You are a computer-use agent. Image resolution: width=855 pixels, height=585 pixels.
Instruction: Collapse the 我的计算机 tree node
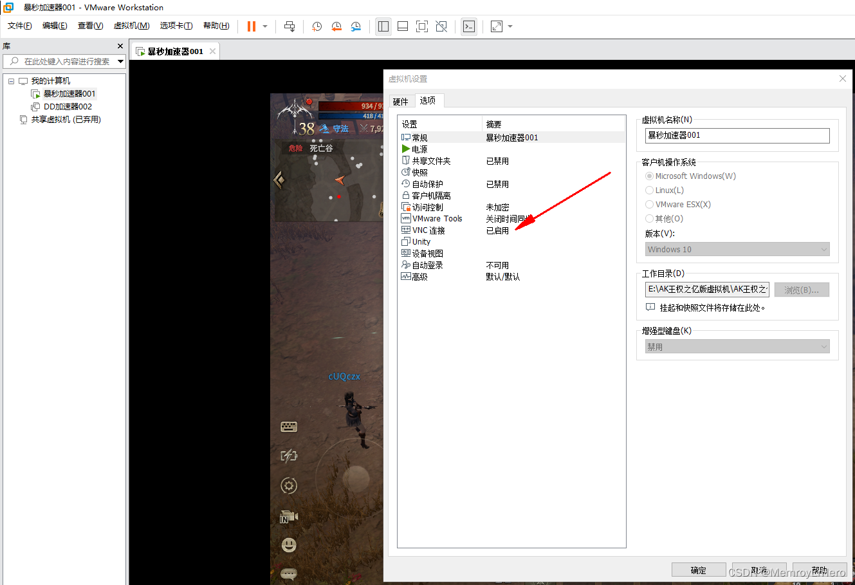(11, 81)
